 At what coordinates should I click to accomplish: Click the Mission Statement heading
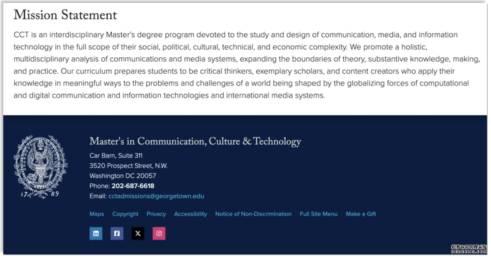click(65, 15)
